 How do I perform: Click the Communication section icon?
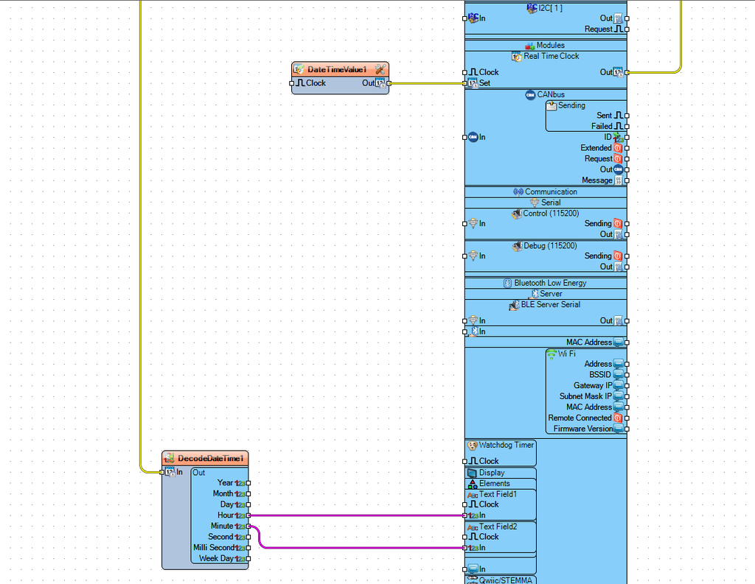tap(518, 192)
